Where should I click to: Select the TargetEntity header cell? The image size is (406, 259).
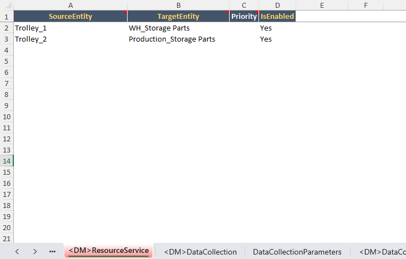[178, 17]
